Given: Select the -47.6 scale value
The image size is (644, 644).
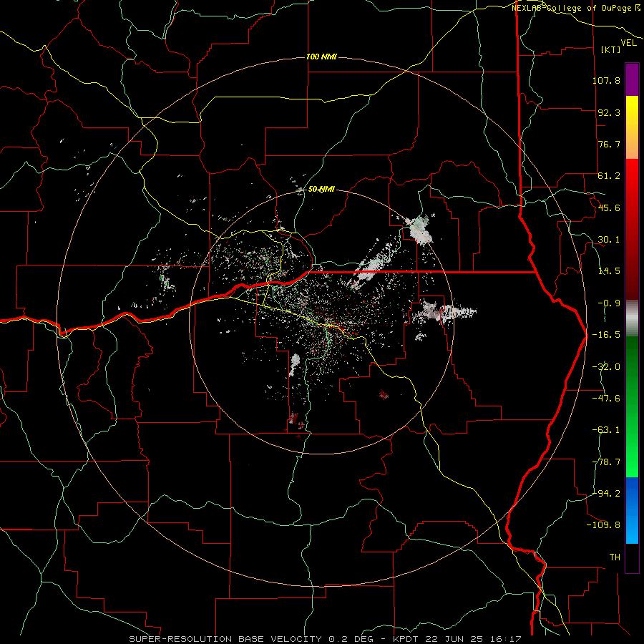Looking at the screenshot, I should coord(606,399).
